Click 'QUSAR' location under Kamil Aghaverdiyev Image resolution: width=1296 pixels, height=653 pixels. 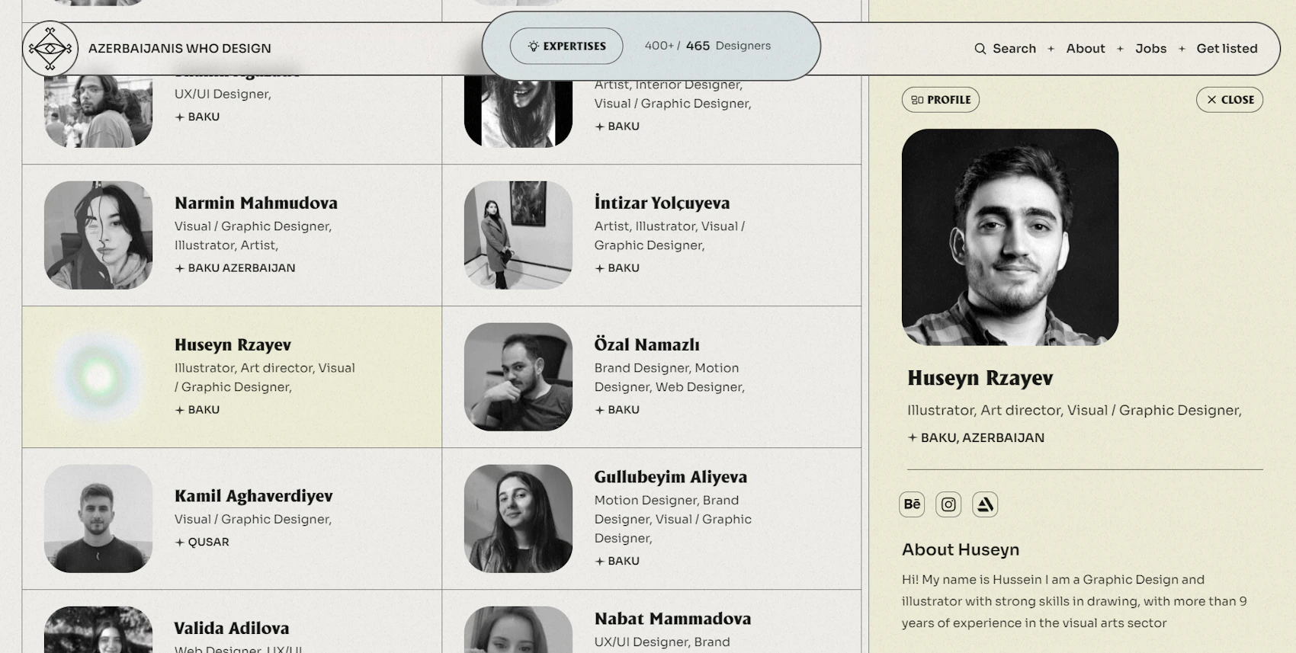pos(209,543)
